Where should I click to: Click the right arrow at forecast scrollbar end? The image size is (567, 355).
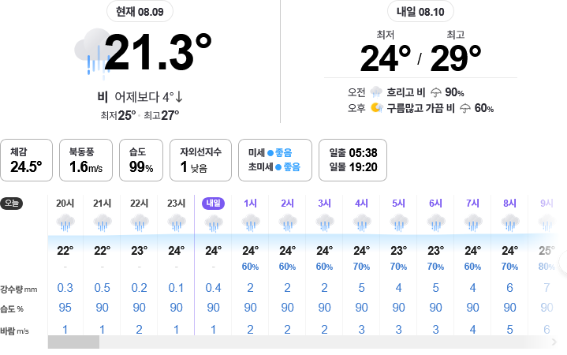pyautogui.click(x=554, y=342)
